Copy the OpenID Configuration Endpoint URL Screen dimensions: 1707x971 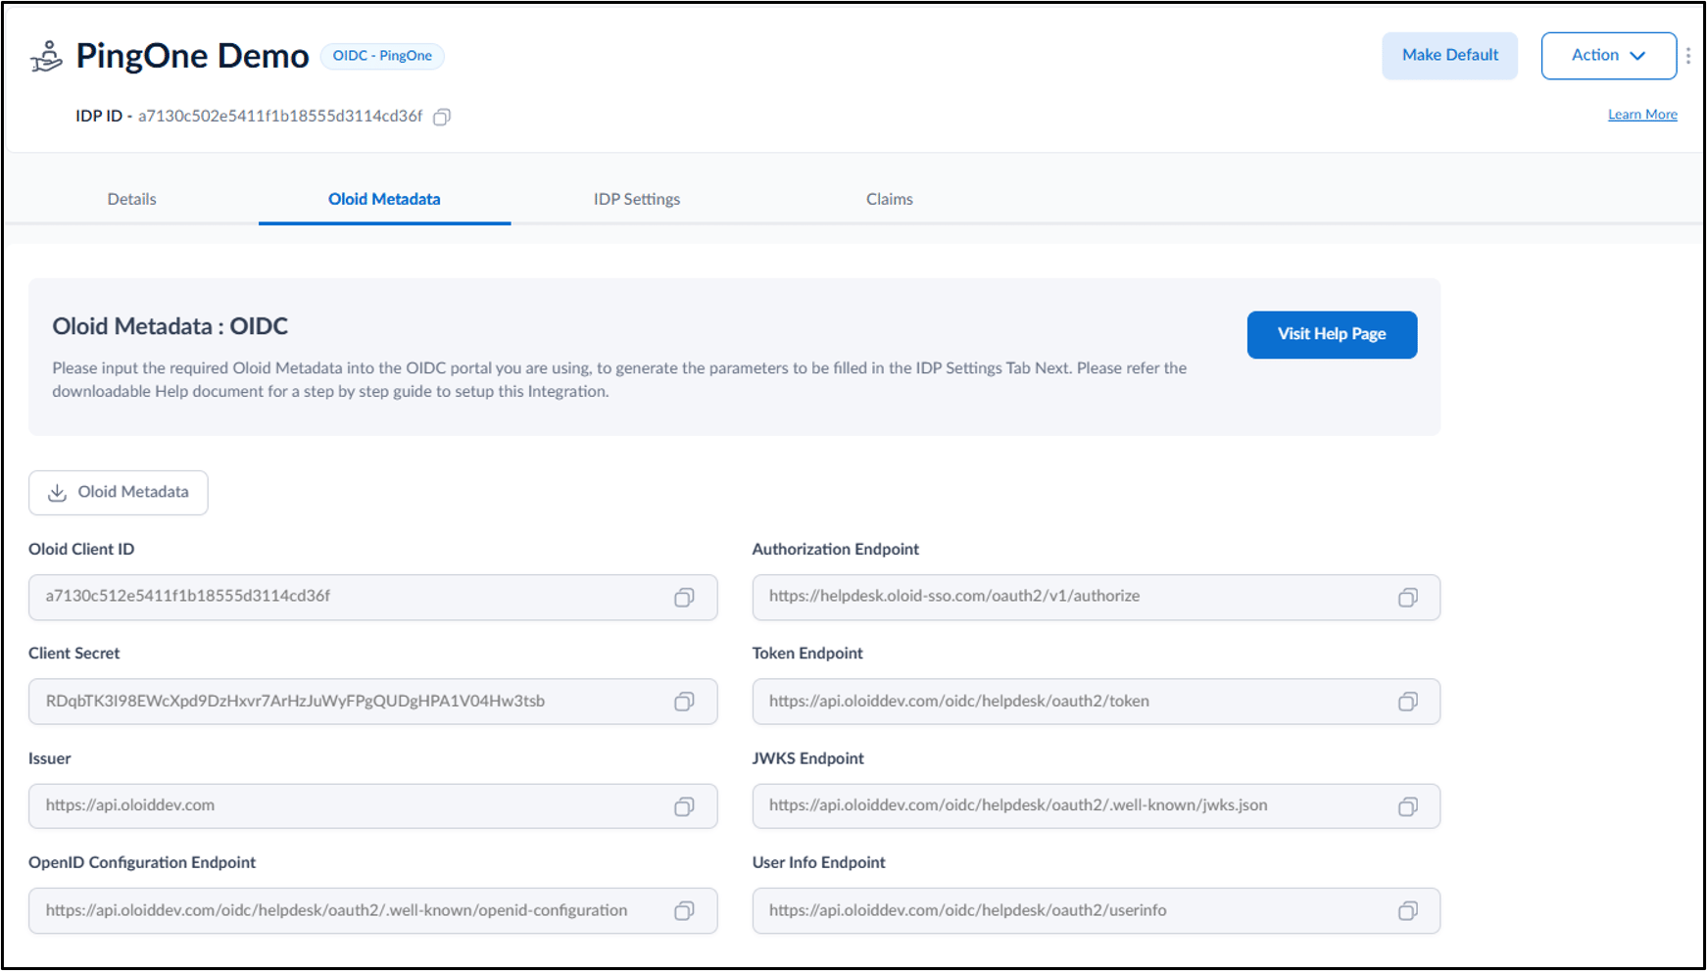click(x=684, y=911)
